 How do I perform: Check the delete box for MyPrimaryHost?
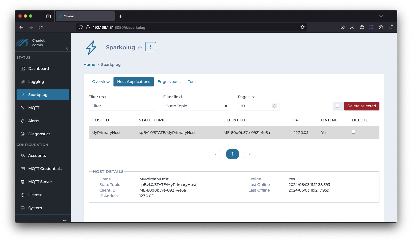[x=354, y=132]
